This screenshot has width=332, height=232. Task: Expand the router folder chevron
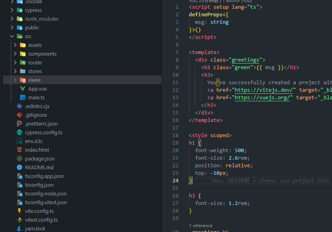pyautogui.click(x=15, y=62)
